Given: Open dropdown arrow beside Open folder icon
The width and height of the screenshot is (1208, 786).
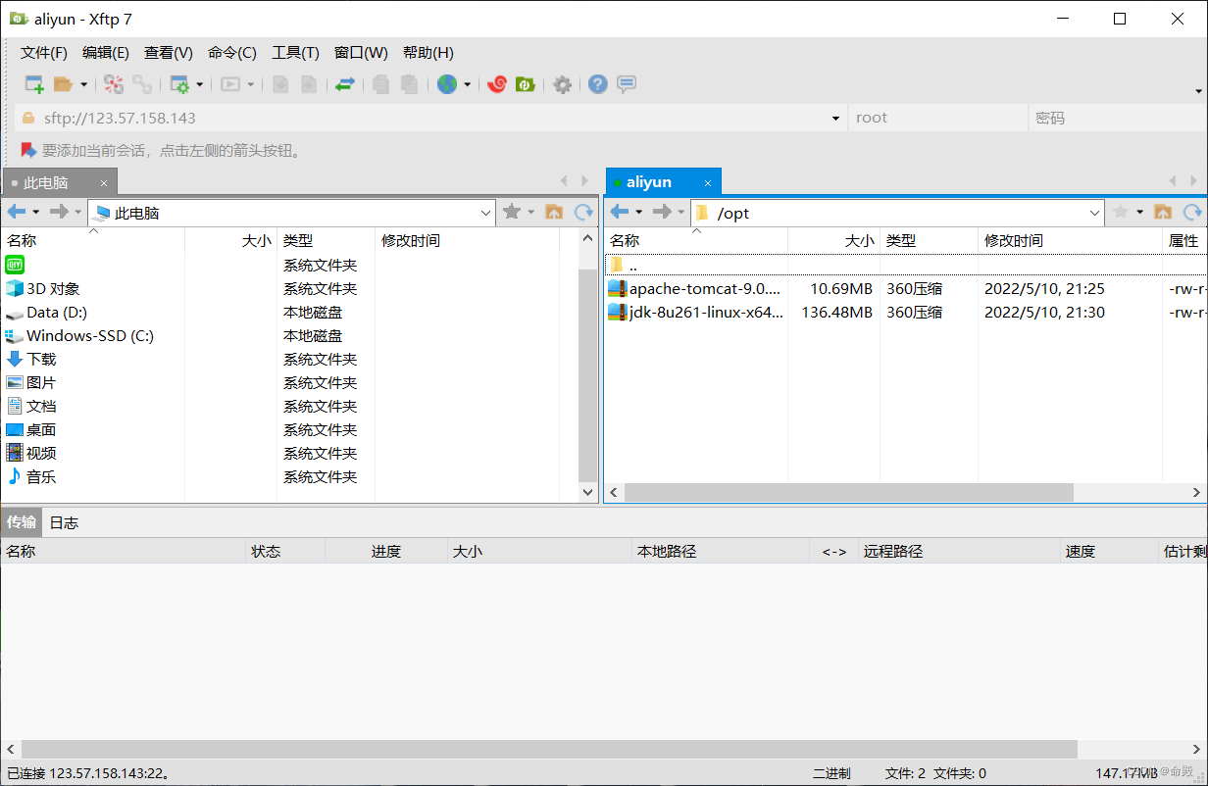Looking at the screenshot, I should (83, 85).
